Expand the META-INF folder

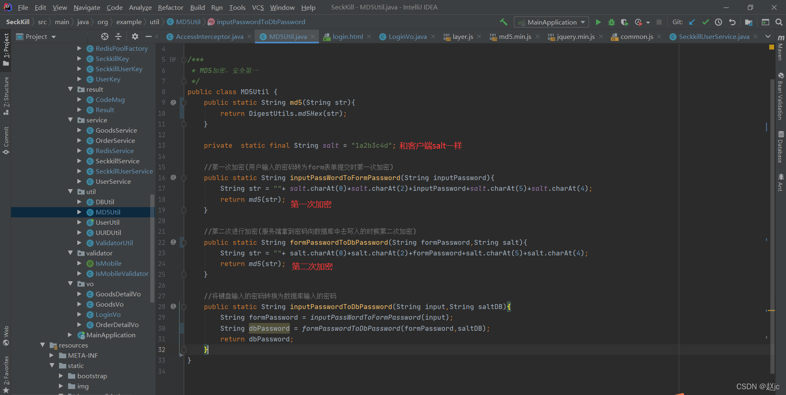52,355
